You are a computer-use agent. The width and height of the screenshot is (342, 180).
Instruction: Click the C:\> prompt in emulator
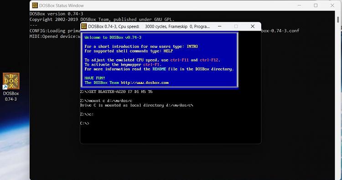pyautogui.click(x=84, y=123)
